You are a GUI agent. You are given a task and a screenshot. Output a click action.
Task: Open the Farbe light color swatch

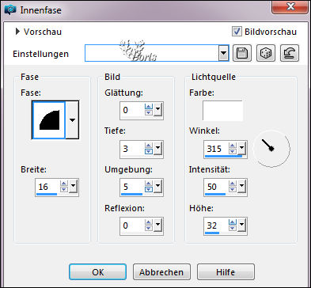(x=222, y=111)
